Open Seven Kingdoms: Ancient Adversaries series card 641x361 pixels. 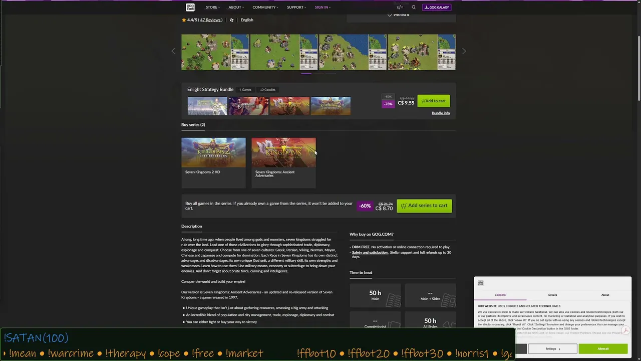283,162
